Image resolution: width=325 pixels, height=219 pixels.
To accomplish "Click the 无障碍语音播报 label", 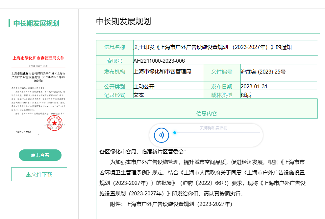I will 213,128.
